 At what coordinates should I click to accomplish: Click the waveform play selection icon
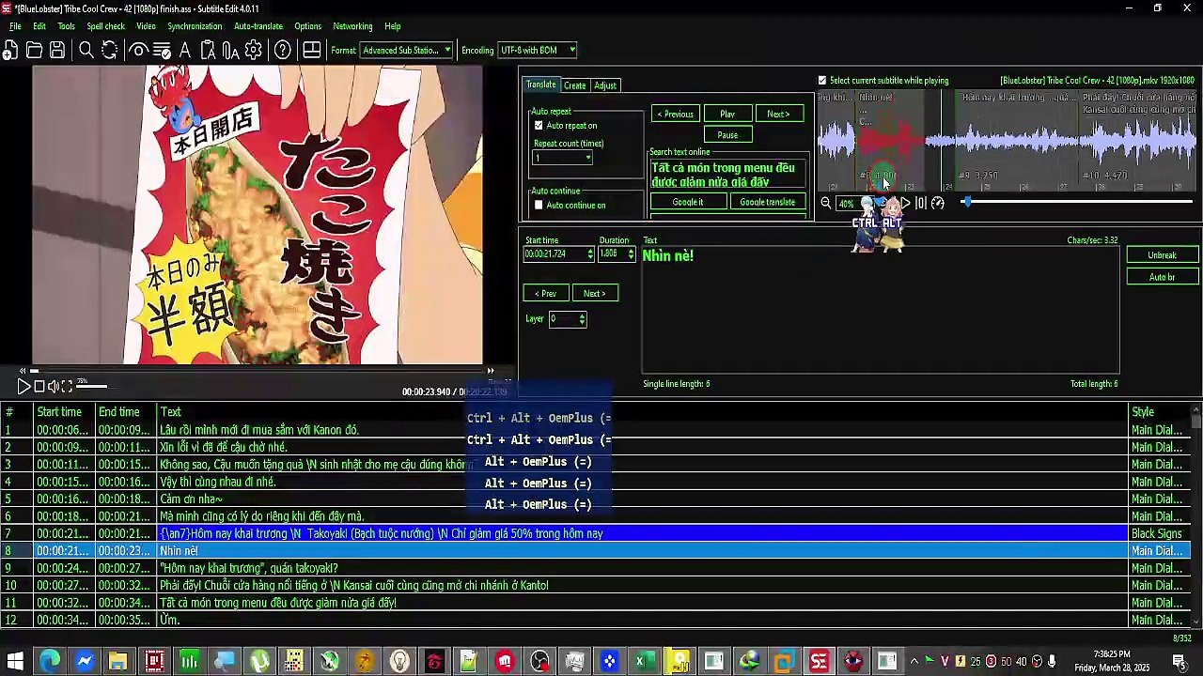click(905, 203)
